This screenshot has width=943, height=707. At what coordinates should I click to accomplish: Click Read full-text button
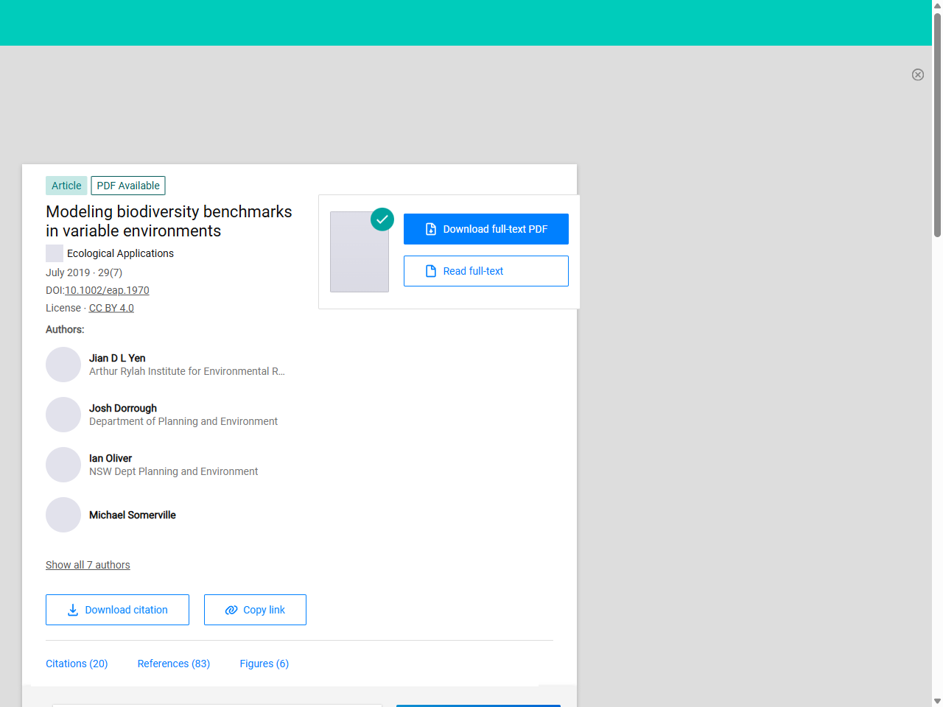(x=486, y=271)
